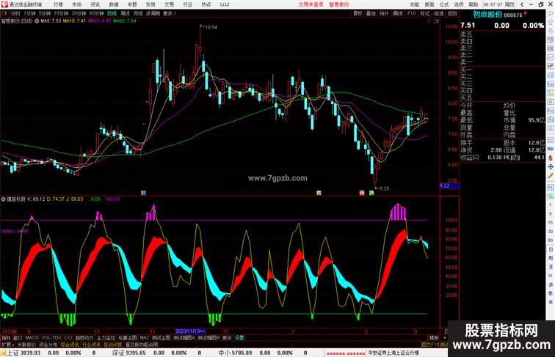Click the 通达信 app logo icon
The height and width of the screenshot is (357, 555).
click(4, 4)
